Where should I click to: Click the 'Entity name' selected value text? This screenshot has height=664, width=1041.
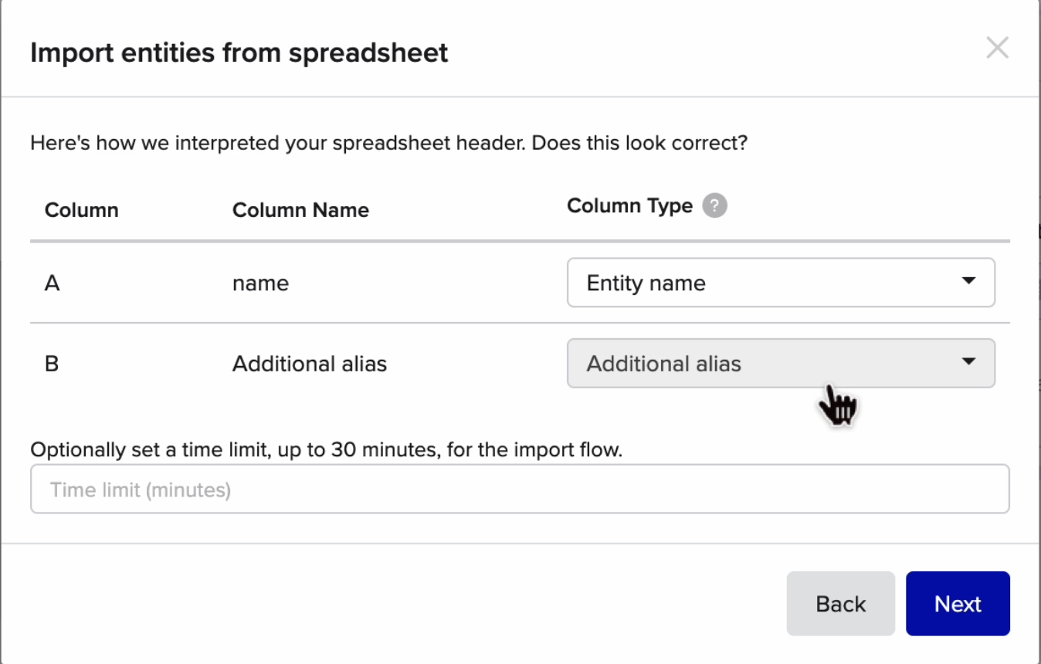point(646,283)
